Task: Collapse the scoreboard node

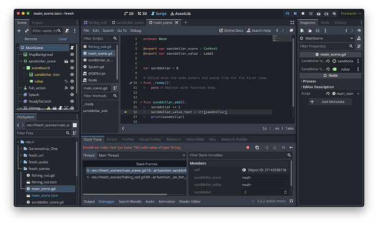Action: pos(24,68)
